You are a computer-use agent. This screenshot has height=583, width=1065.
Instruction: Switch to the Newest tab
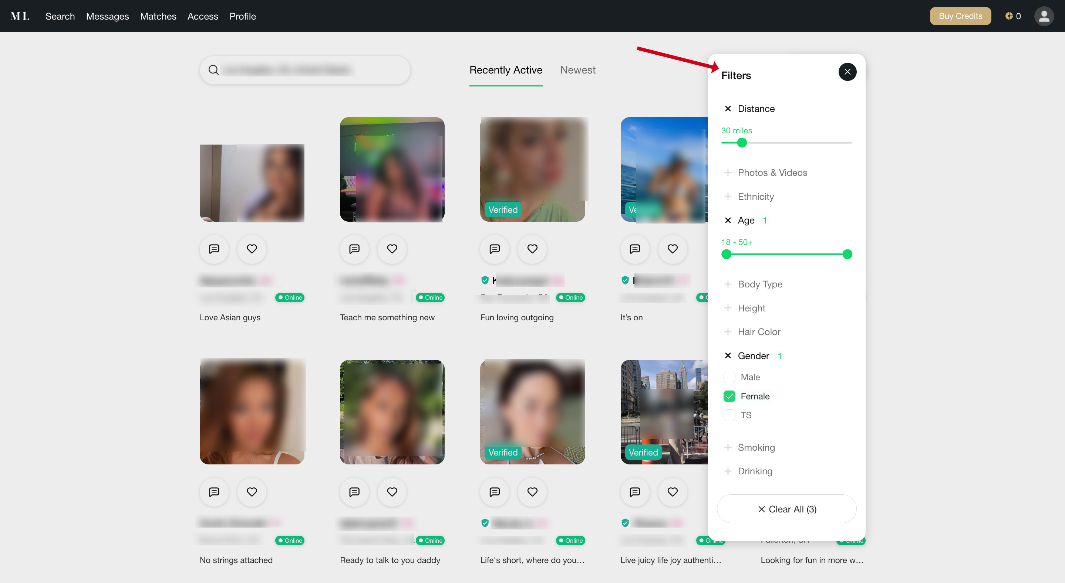(577, 70)
